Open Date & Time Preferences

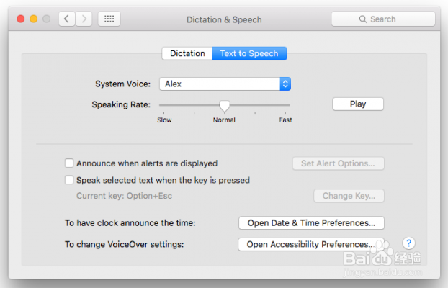tap(311, 223)
